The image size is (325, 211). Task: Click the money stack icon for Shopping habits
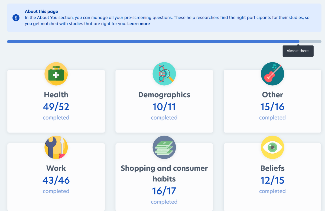click(164, 147)
